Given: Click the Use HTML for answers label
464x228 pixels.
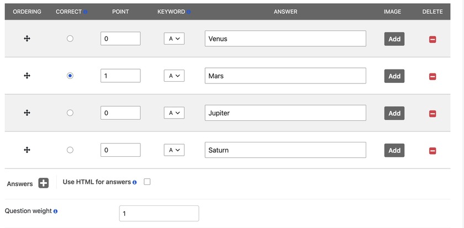Looking at the screenshot, I should click(97, 182).
